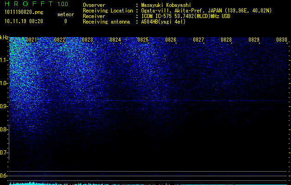Click filename 1011190820.png
The image size is (291, 185).
pyautogui.click(x=24, y=12)
